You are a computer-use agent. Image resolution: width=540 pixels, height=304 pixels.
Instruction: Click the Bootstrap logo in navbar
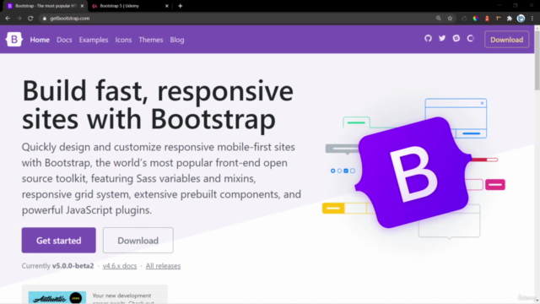point(14,40)
